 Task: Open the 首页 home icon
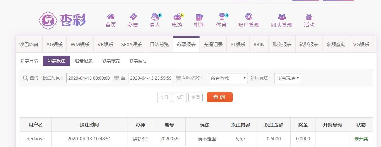click(111, 17)
